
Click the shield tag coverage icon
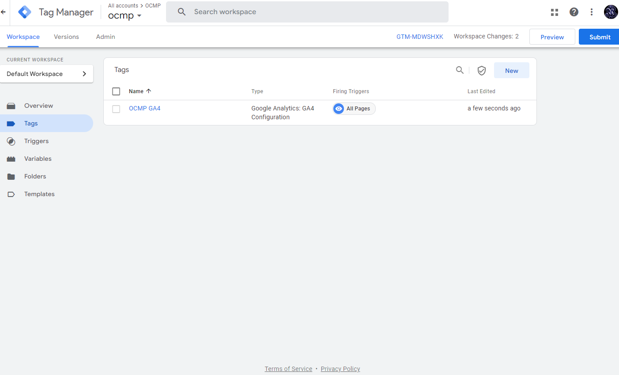point(482,71)
